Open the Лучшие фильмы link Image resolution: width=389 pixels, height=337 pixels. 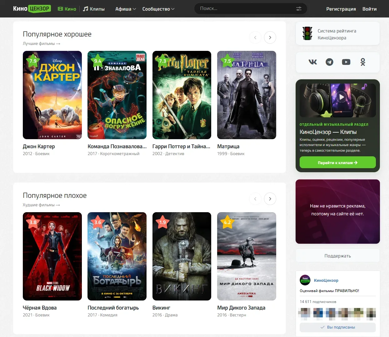tap(42, 44)
